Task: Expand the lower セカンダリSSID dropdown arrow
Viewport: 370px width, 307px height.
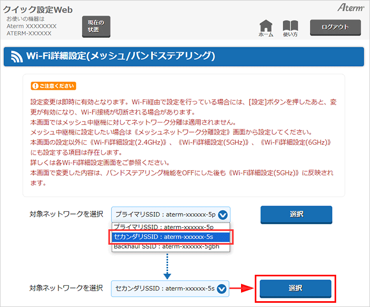Action: point(221,289)
